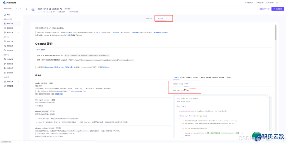Open 模型广场 in the sidebar
The height and width of the screenshot is (143, 286).
[x=12, y=24]
